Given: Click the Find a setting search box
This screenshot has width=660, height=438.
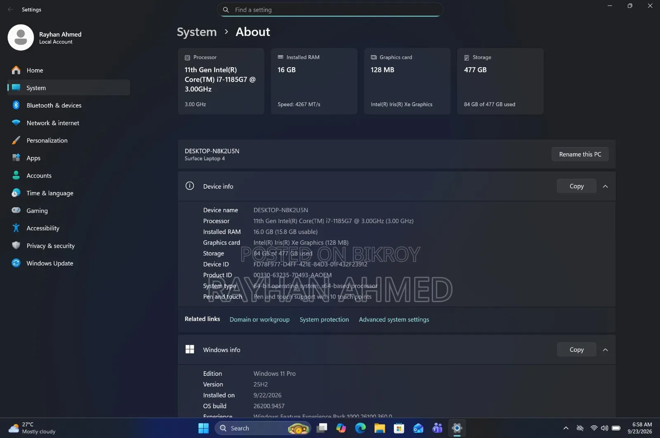Looking at the screenshot, I should click(330, 10).
